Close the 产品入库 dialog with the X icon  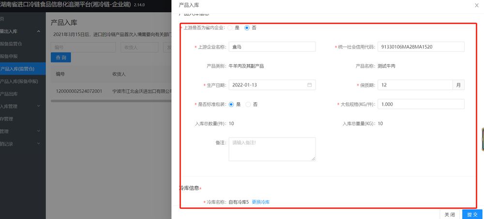[x=476, y=5]
